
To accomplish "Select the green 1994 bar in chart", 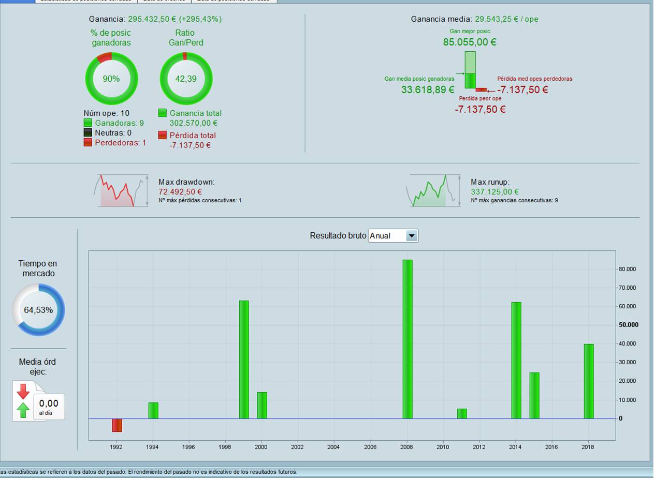I will tap(153, 411).
